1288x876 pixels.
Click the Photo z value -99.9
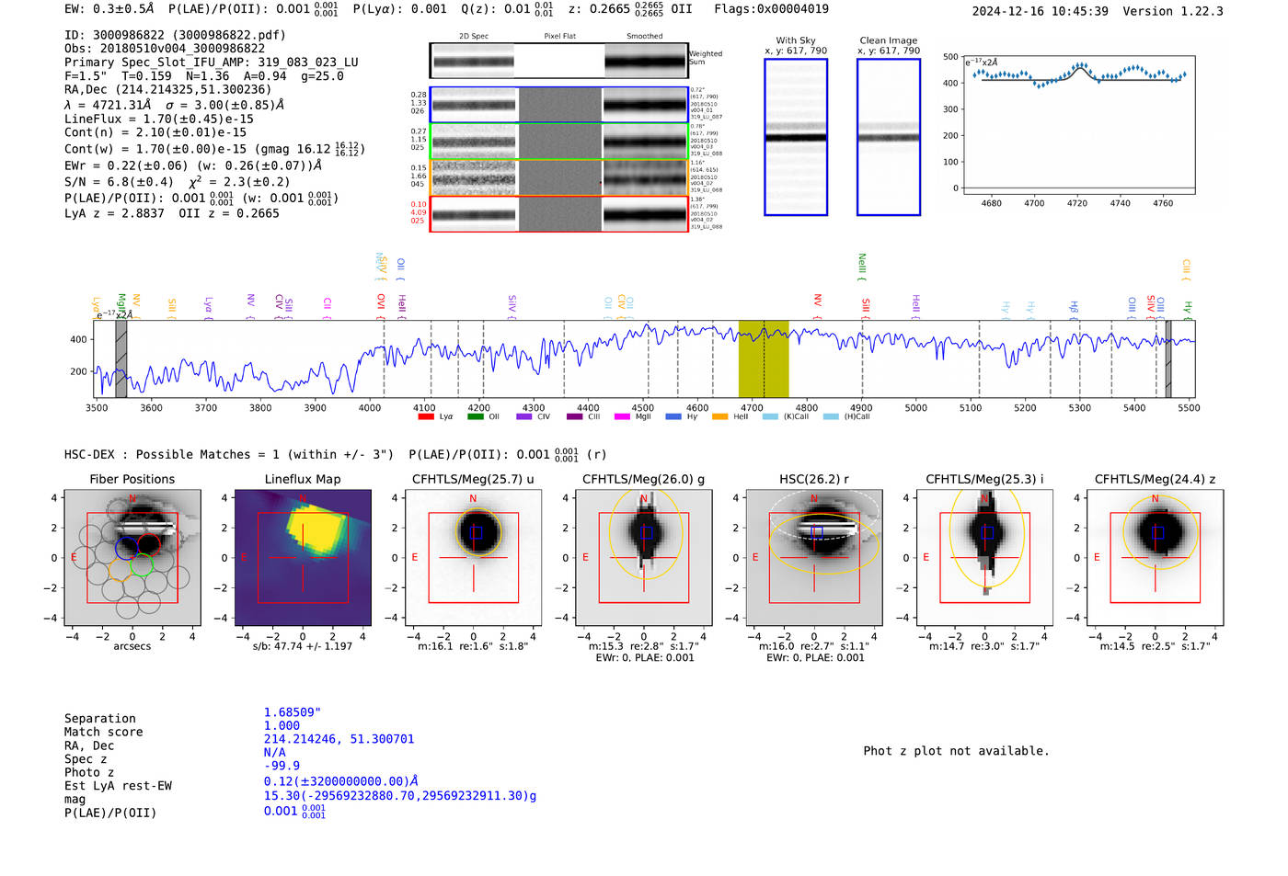pos(282,766)
